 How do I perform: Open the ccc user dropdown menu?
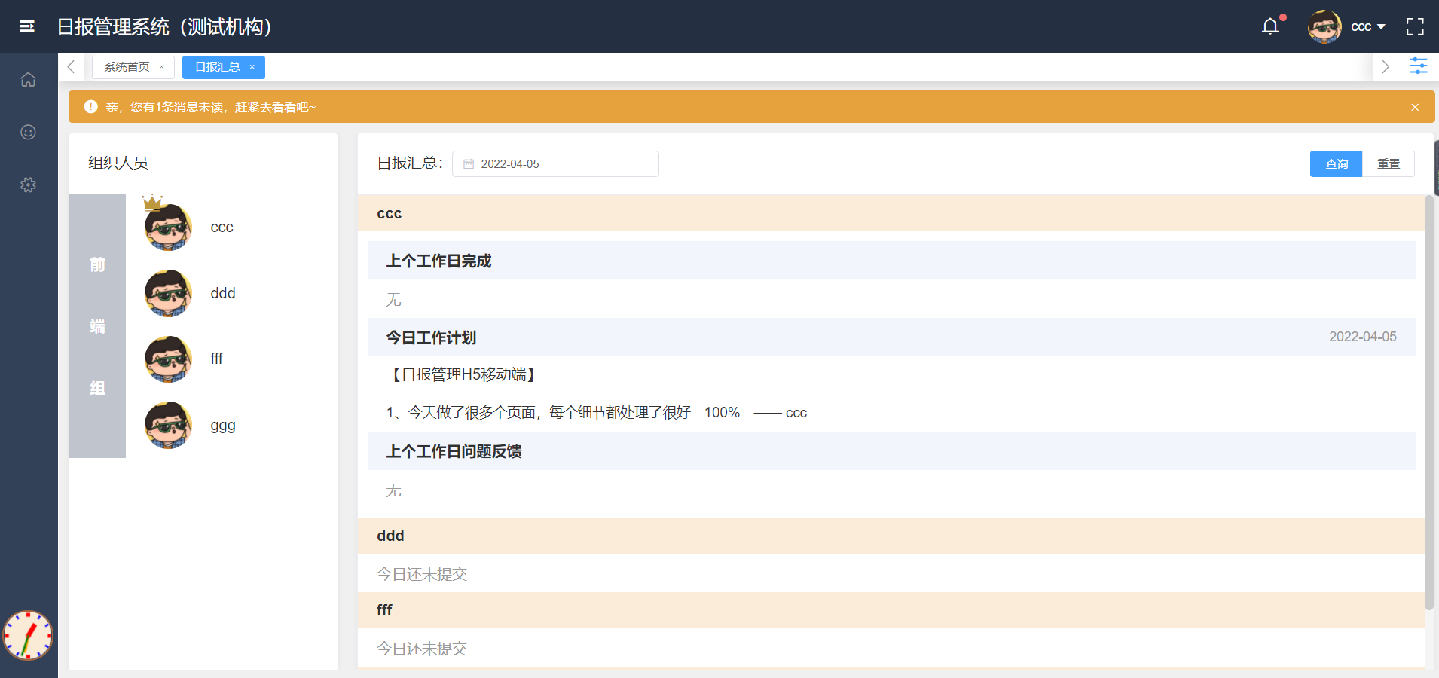pyautogui.click(x=1367, y=27)
